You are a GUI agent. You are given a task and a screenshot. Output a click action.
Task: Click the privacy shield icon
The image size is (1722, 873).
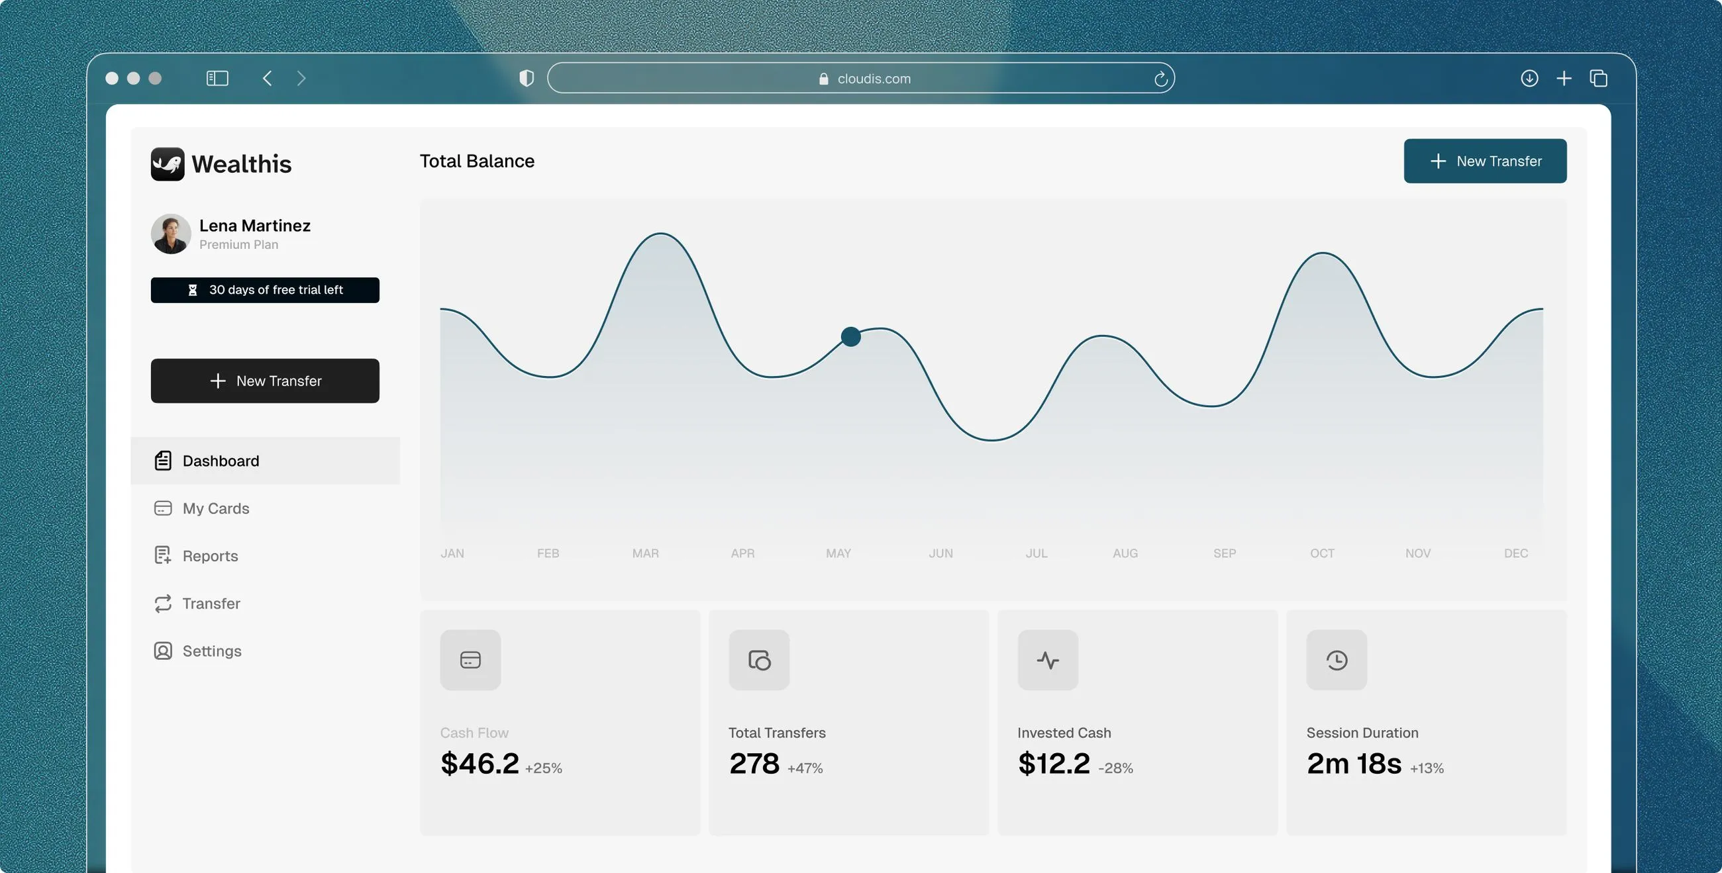[527, 79]
